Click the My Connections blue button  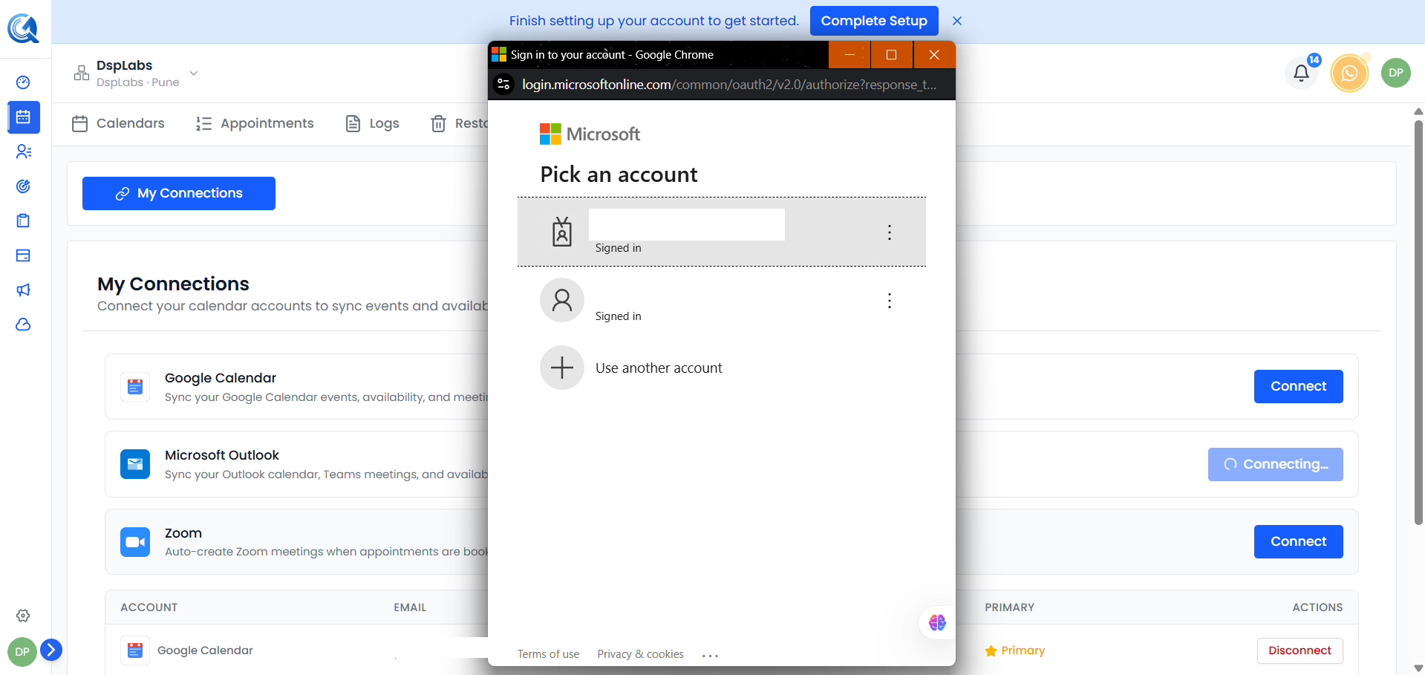point(179,193)
